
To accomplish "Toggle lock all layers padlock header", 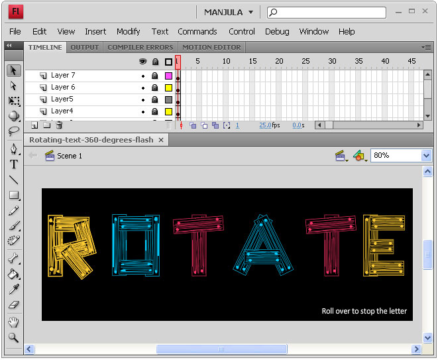I will pyautogui.click(x=155, y=62).
